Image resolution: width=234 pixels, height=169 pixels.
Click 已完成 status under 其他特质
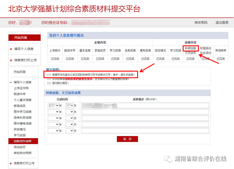pos(221,59)
